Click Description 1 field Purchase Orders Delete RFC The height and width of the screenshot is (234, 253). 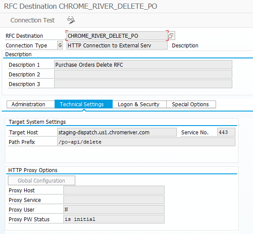point(143,65)
